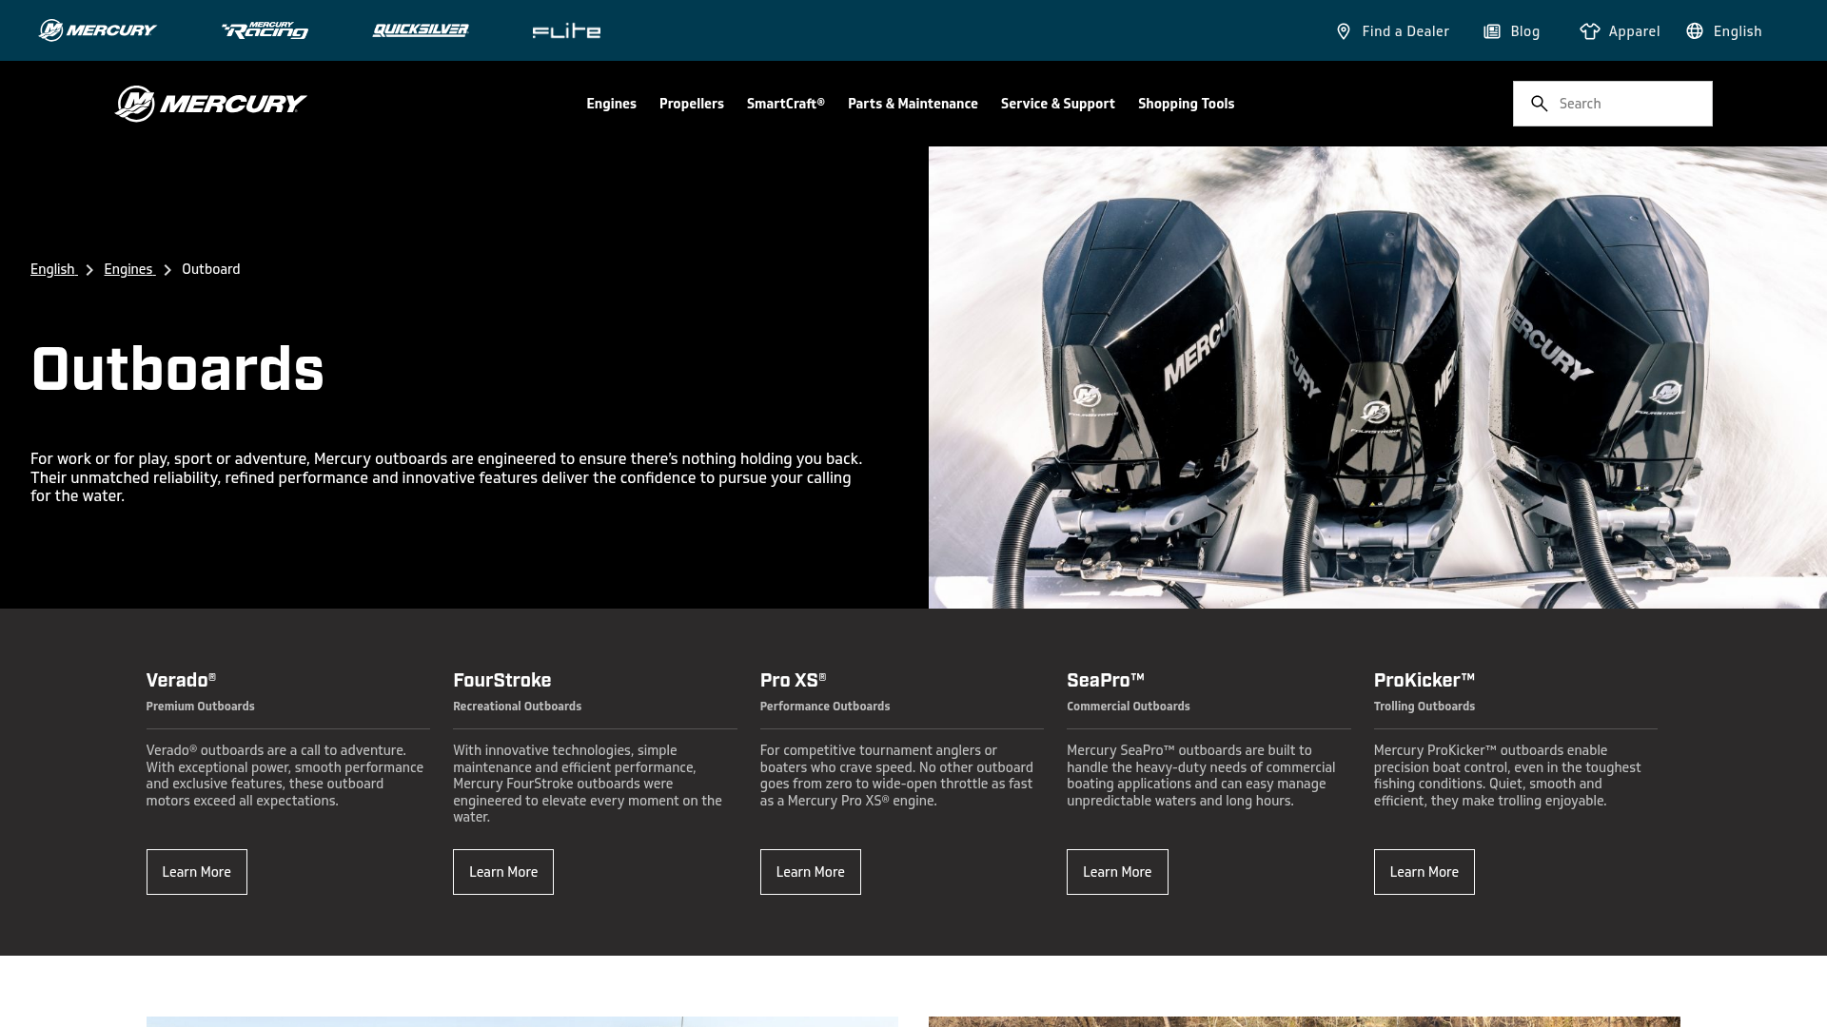Click the SeaPro heading
Viewport: 1827px width, 1027px height.
(x=1106, y=680)
